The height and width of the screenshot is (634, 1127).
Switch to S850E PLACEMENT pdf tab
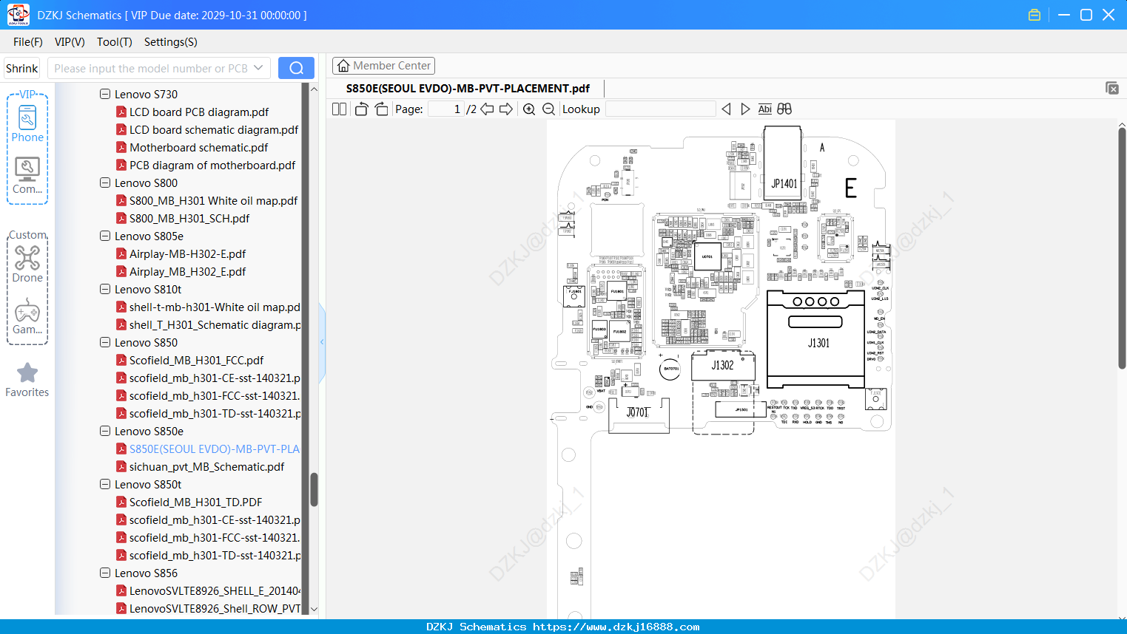tap(468, 88)
